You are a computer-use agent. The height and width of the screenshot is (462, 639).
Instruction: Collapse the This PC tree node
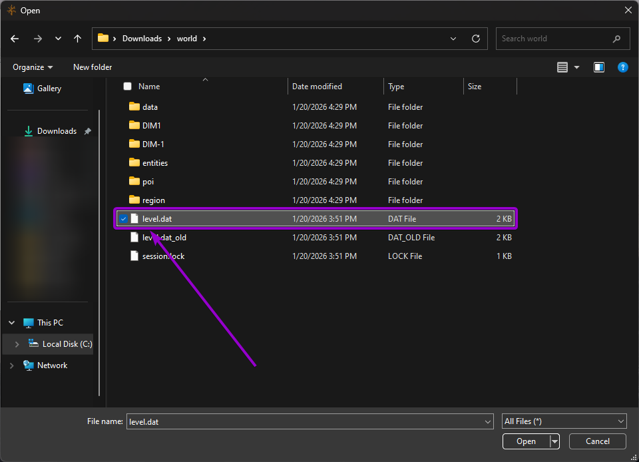tap(11, 322)
